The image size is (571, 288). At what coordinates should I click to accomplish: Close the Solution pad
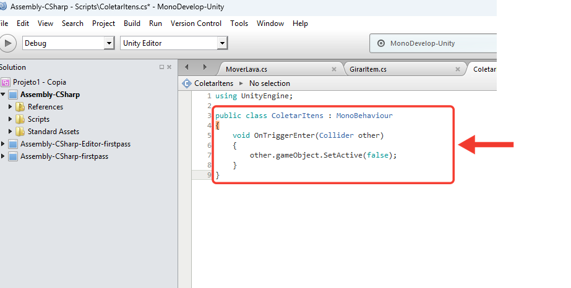169,67
